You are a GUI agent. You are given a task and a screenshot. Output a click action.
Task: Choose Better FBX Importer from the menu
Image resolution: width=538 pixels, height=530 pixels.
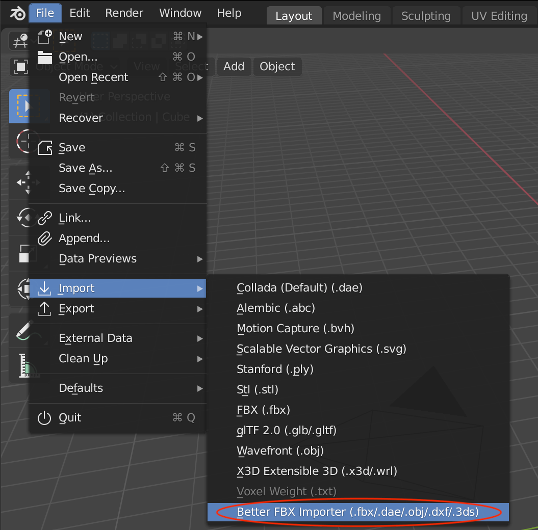[357, 512]
